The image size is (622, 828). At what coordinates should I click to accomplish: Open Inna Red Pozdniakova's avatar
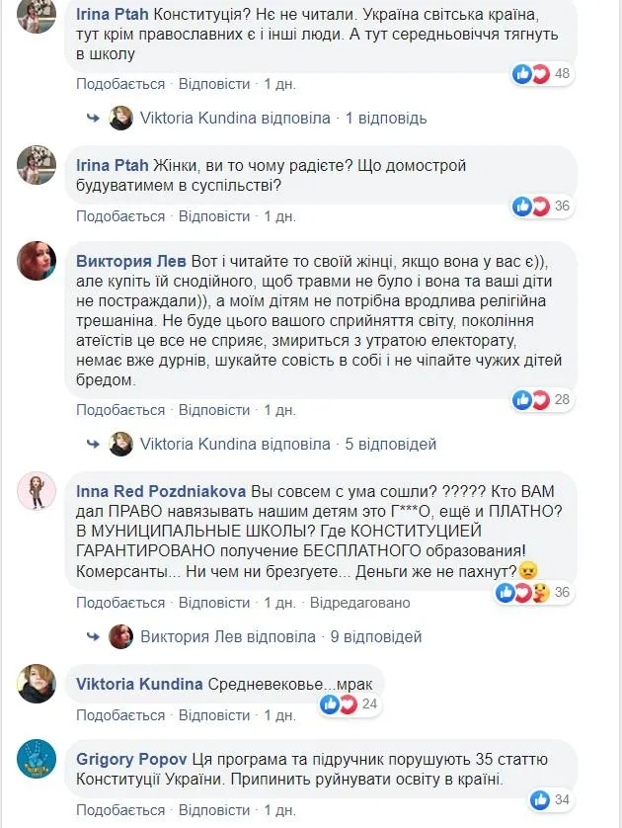35,490
